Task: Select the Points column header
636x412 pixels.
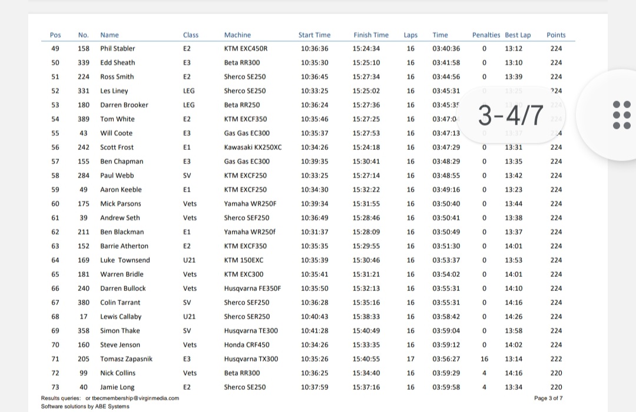Action: click(556, 35)
